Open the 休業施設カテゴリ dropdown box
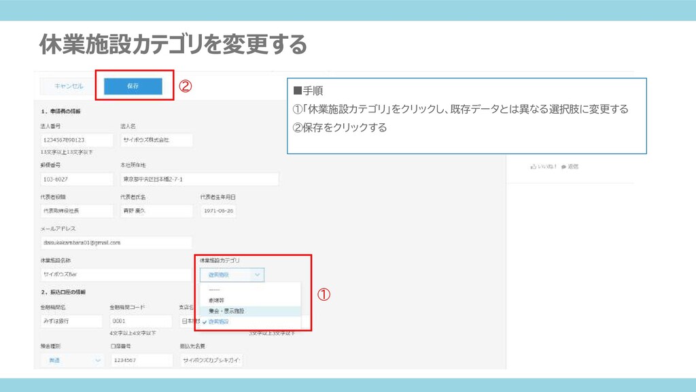This screenshot has width=696, height=392. coord(232,275)
